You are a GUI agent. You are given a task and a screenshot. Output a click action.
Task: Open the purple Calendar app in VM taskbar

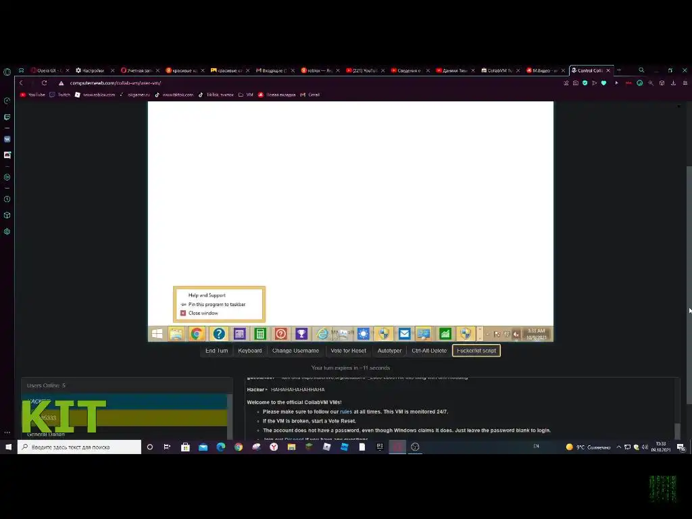[x=239, y=334]
